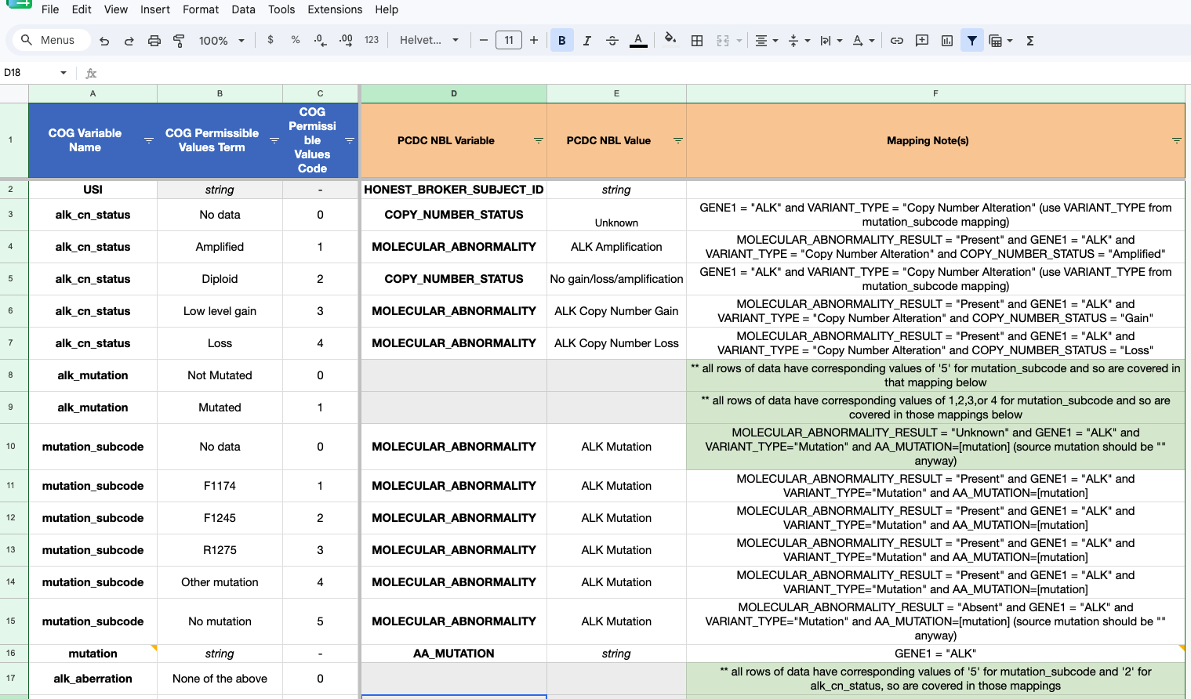The image size is (1191, 699).
Task: Select the AA_MUTATION cell
Action: [x=454, y=654]
